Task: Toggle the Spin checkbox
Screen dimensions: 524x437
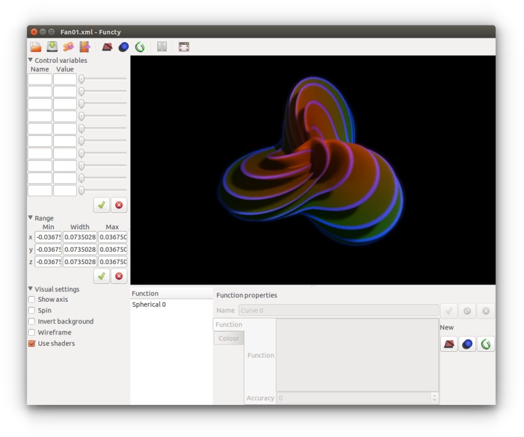Action: pyautogui.click(x=32, y=311)
